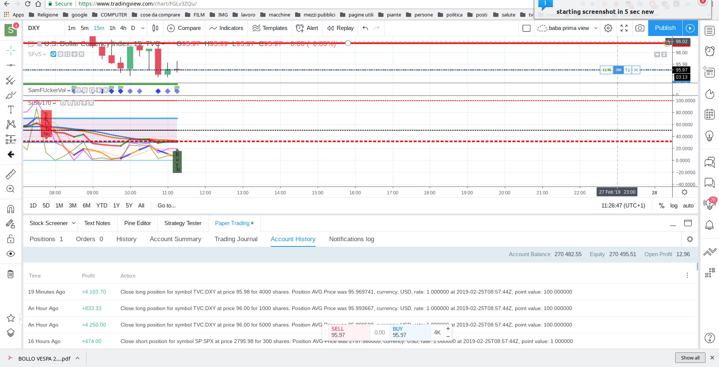Toggle log scale mode
The width and height of the screenshot is (719, 367).
[674, 206]
